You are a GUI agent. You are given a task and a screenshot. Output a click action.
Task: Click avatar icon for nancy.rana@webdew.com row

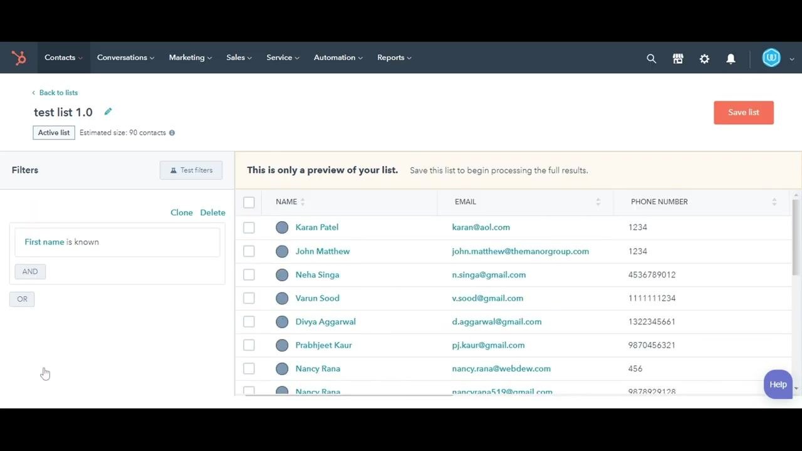282,369
